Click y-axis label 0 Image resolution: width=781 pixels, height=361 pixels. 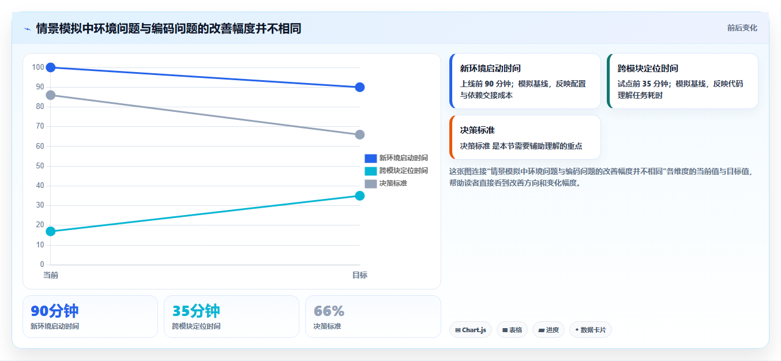pyautogui.click(x=42, y=265)
